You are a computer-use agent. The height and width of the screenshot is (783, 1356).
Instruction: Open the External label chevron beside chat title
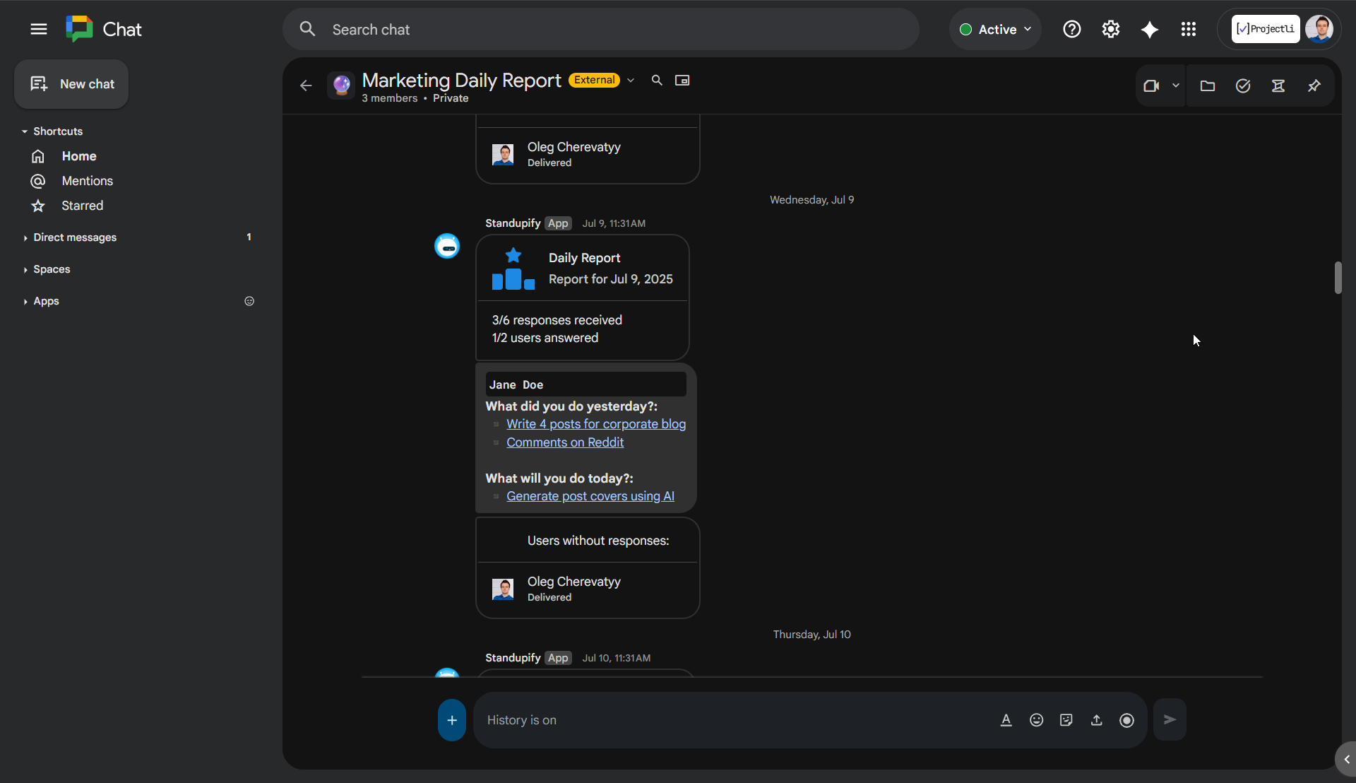click(631, 80)
